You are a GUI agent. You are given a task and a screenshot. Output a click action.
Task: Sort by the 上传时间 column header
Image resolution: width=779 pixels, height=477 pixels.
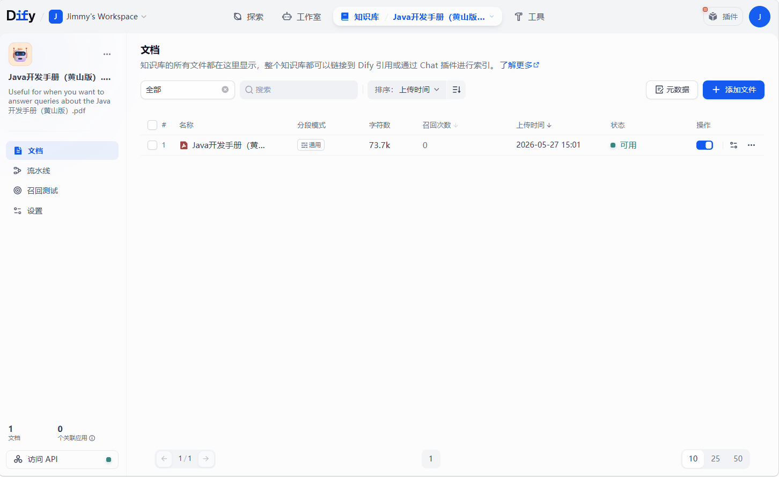tap(534, 125)
